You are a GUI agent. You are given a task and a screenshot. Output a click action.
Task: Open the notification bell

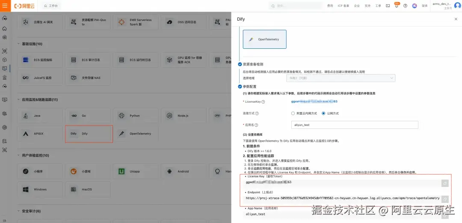click(x=397, y=6)
